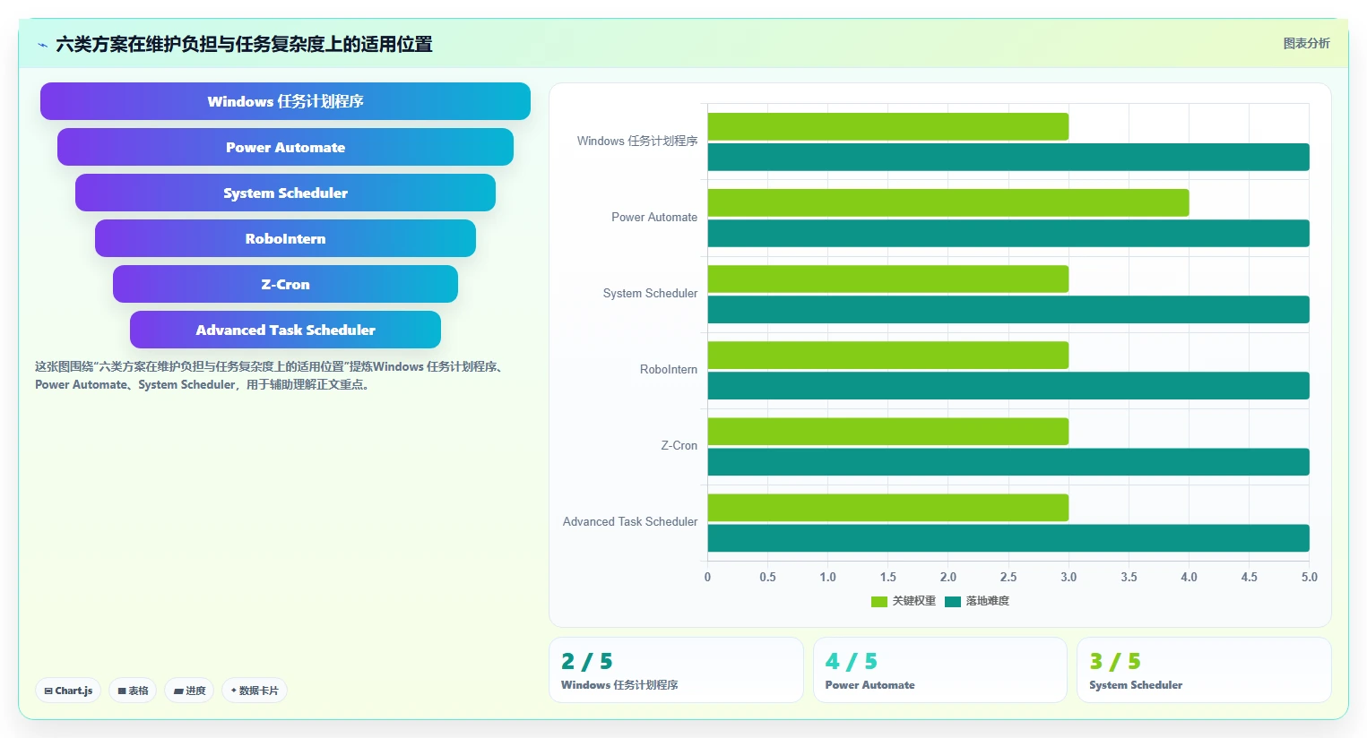Click the light green bar for Windows 任务计划程序

click(x=888, y=126)
